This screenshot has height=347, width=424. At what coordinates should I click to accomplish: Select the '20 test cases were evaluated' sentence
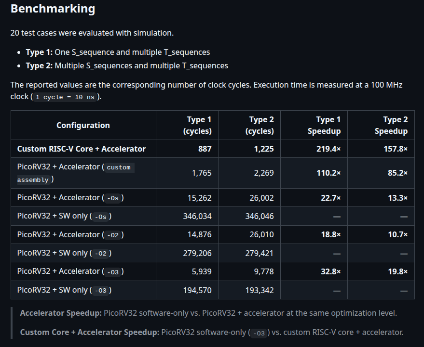click(x=92, y=33)
